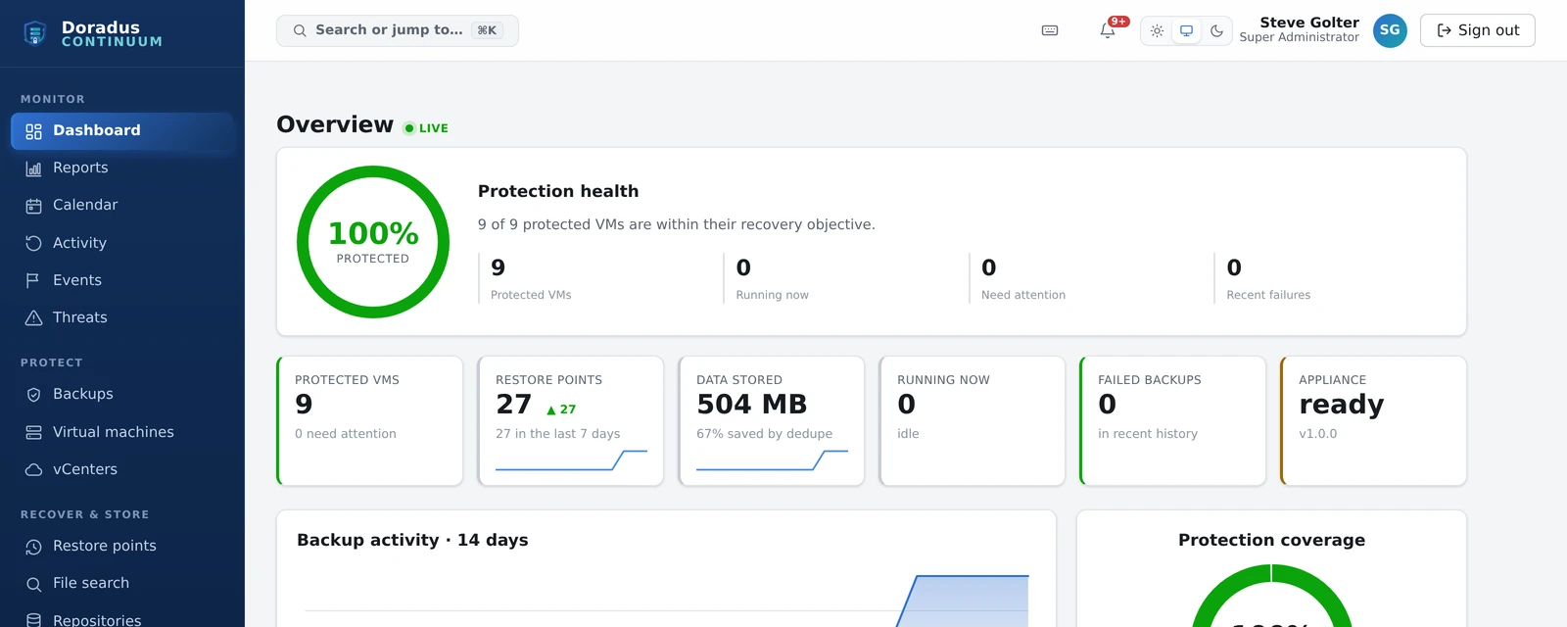Click the Steve Golter user name
The image size is (1567, 627).
pyautogui.click(x=1309, y=23)
